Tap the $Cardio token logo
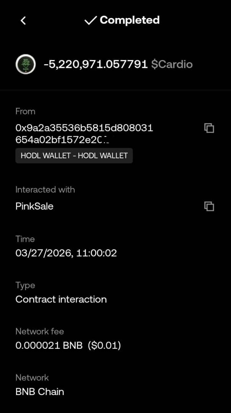 point(26,64)
